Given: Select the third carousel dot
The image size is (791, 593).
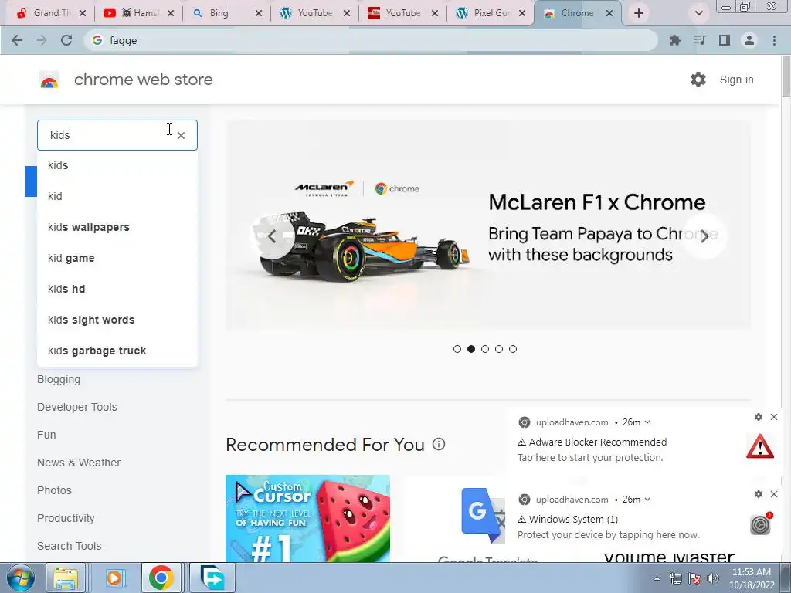Looking at the screenshot, I should tap(485, 349).
